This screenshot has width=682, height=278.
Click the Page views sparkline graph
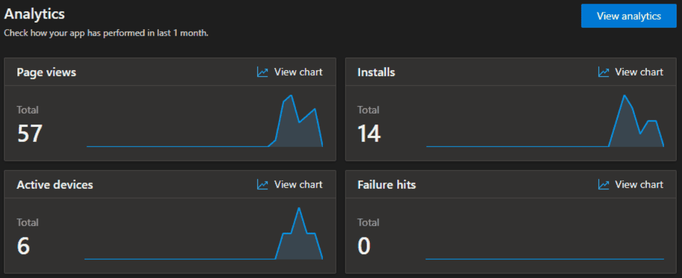(x=204, y=121)
